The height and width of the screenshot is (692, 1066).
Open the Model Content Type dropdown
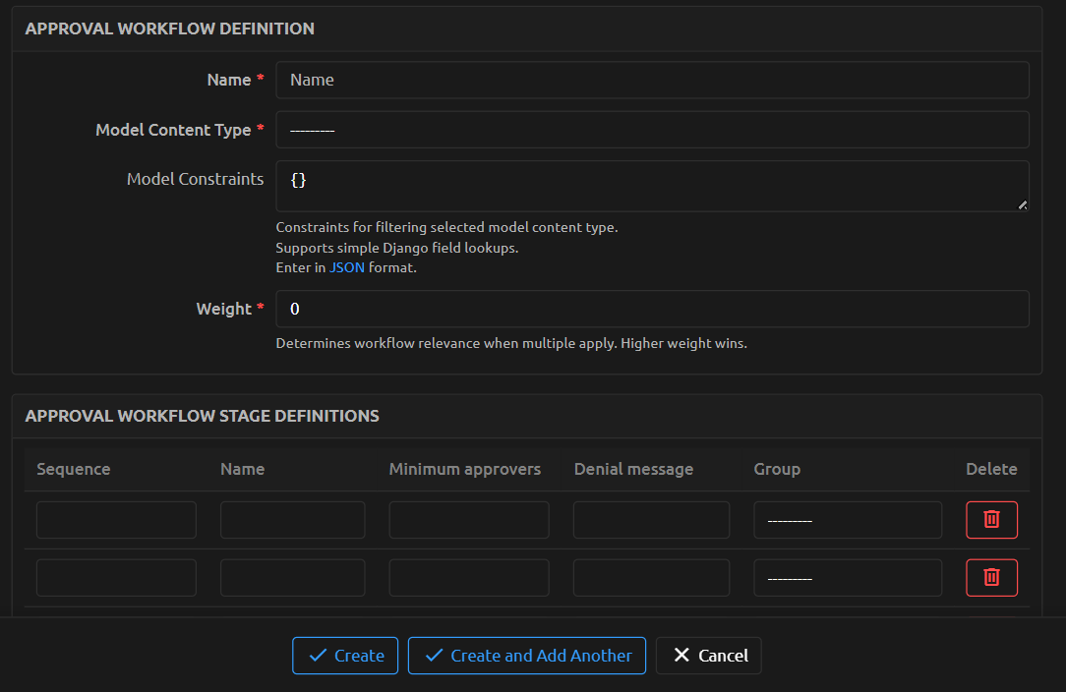pos(652,129)
